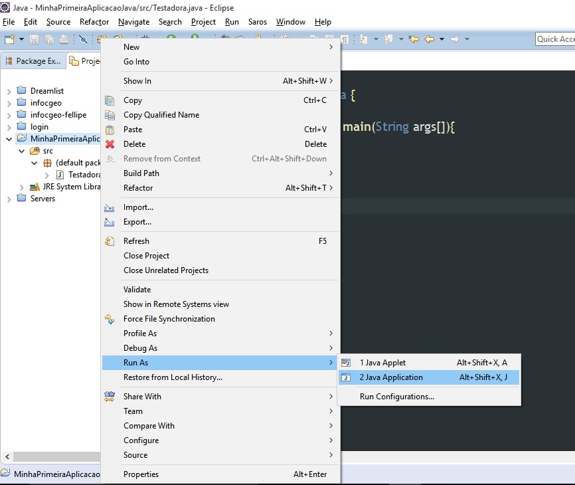
Task: Open the Next Annotation dropdown arrow
Action: coord(376,39)
